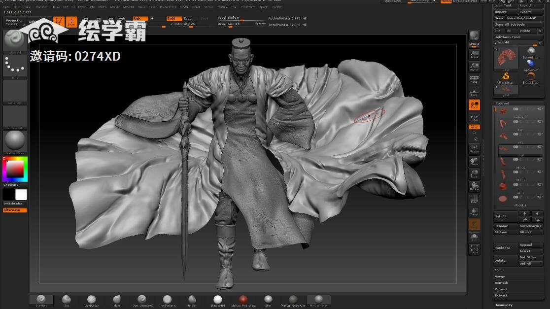Select the AlphaBrush tool thumbnail
Image resolution: width=550 pixels, height=309 pixels.
pos(531,65)
